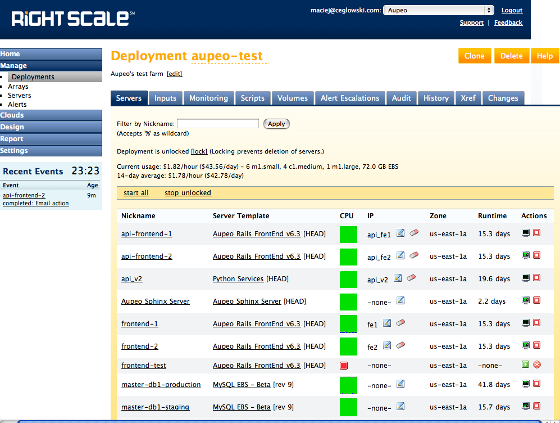Expand the Manage menu section
560x423 pixels.
click(51, 66)
